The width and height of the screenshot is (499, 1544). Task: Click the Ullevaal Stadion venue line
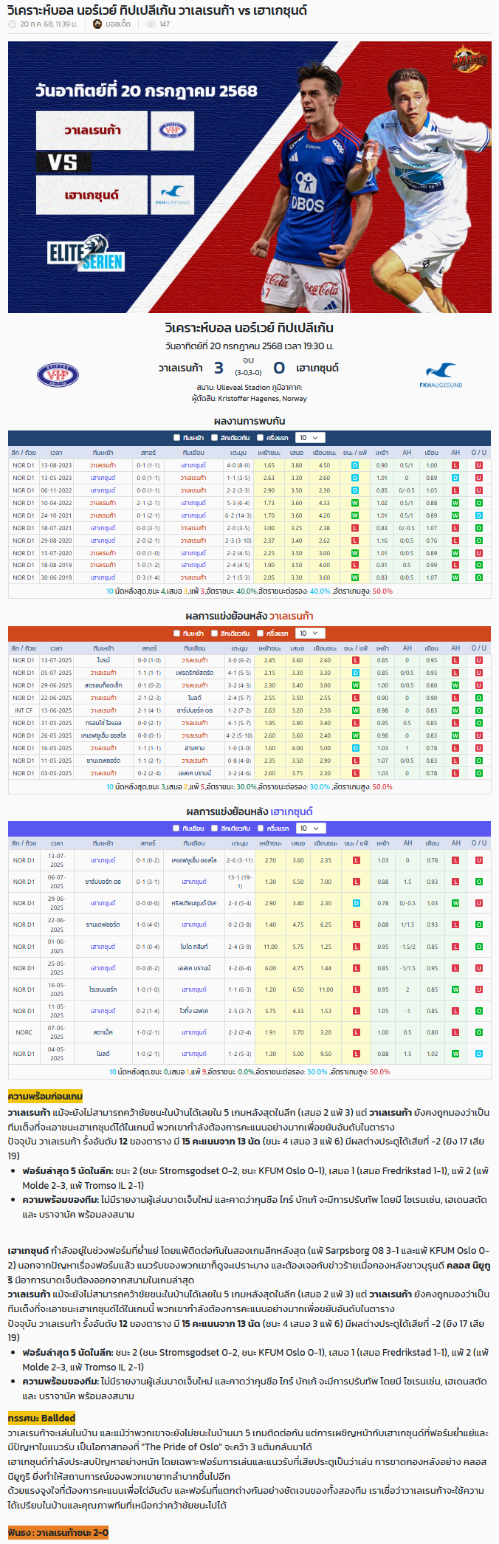(x=250, y=387)
